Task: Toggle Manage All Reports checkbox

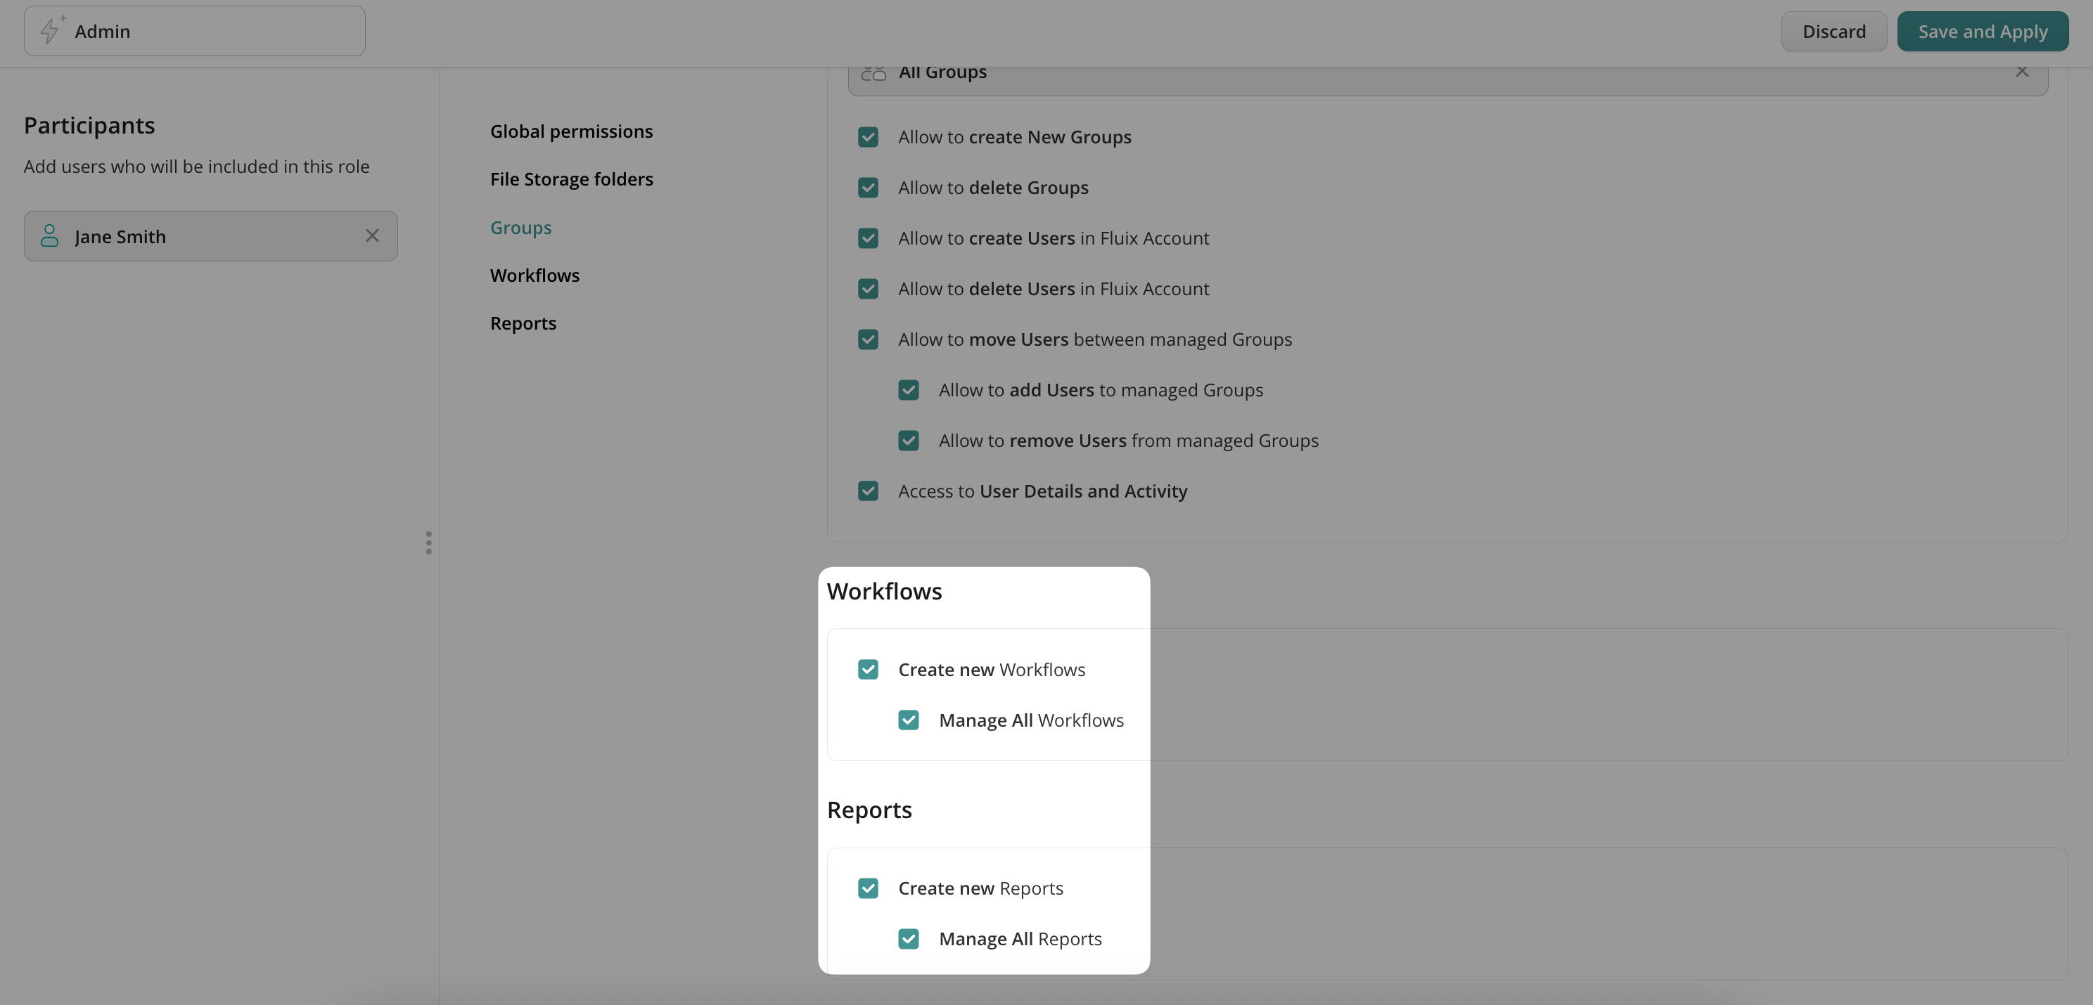Action: pyautogui.click(x=909, y=939)
